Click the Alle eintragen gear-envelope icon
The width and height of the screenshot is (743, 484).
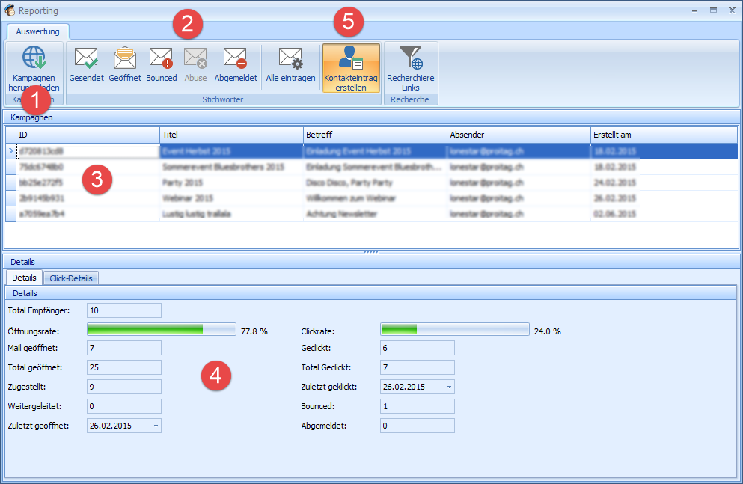point(290,58)
